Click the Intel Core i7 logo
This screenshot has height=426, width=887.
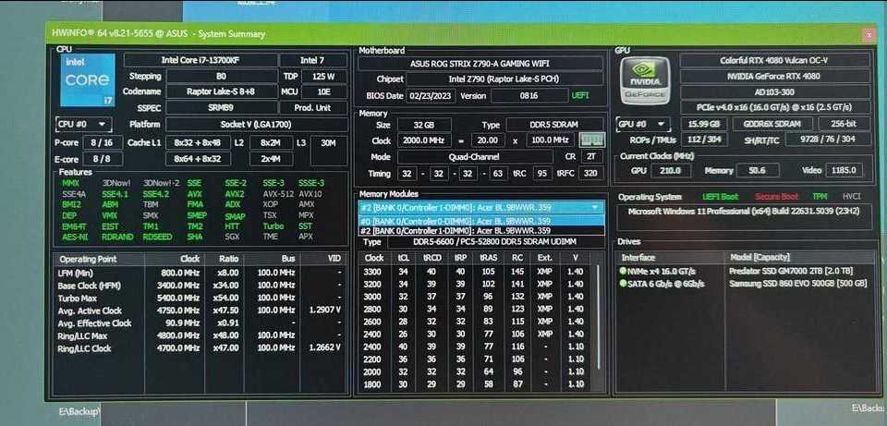tap(88, 79)
